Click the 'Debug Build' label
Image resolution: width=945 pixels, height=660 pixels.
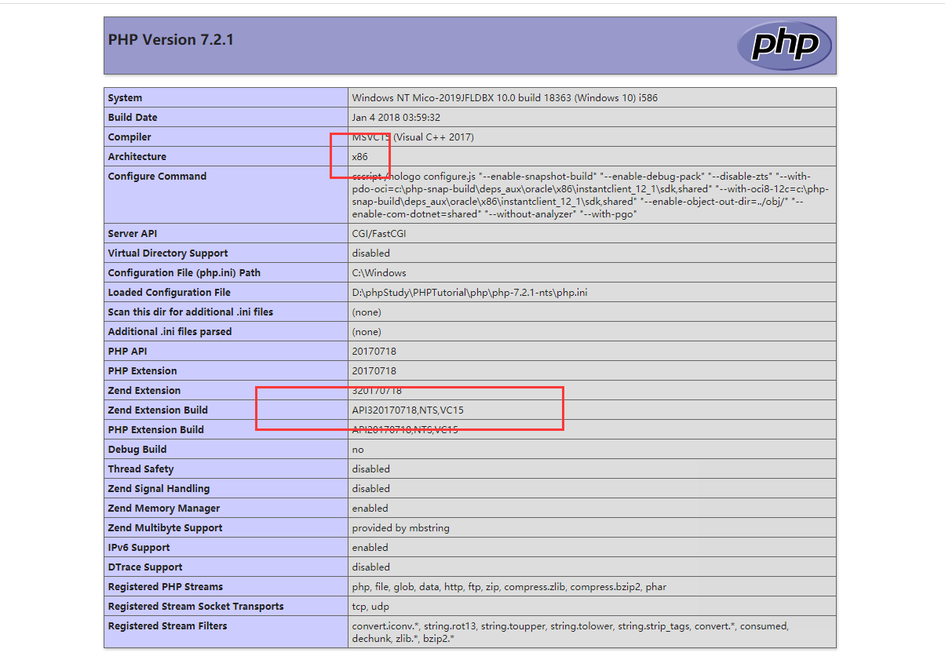point(137,450)
